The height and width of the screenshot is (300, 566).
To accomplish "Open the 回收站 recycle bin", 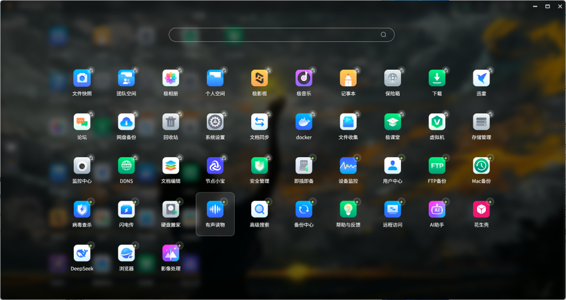I will (x=170, y=122).
